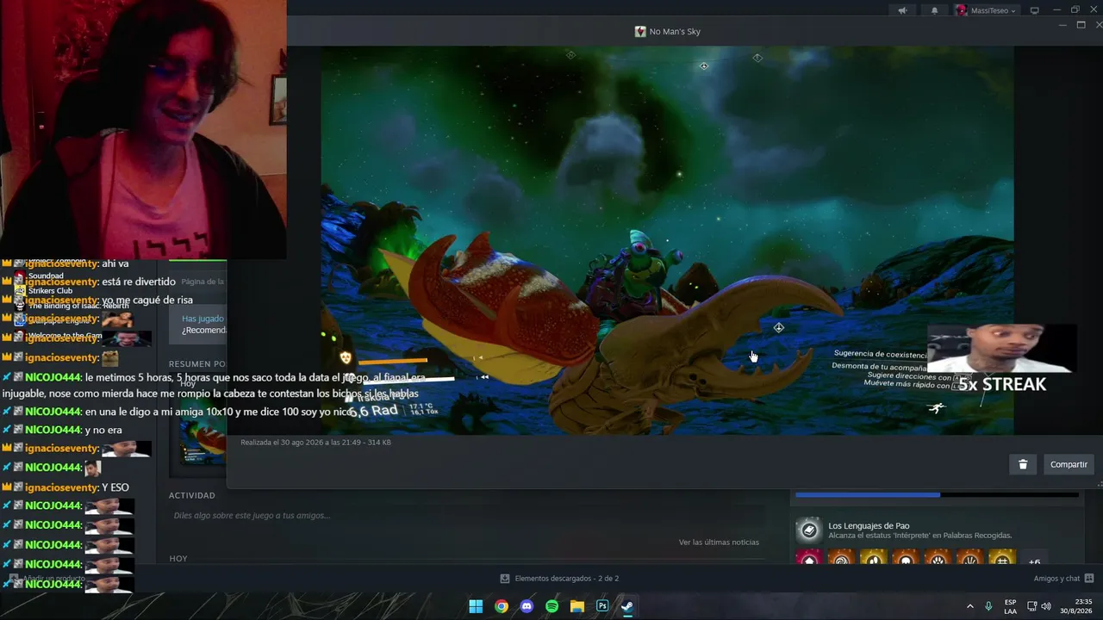This screenshot has width=1103, height=620.
Task: Expand the MassiTeseo account dropdown
Action: click(x=994, y=10)
